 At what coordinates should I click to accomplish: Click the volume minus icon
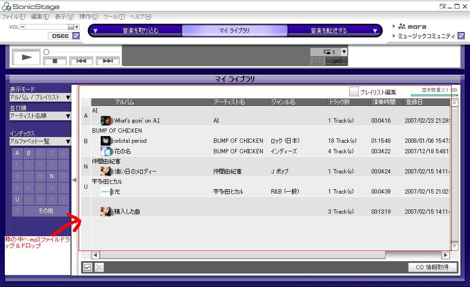pyautogui.click(x=23, y=27)
